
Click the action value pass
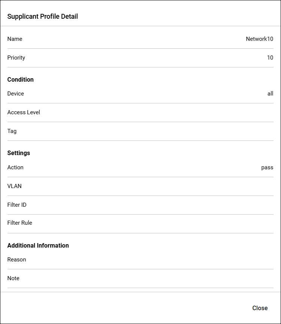267,167
